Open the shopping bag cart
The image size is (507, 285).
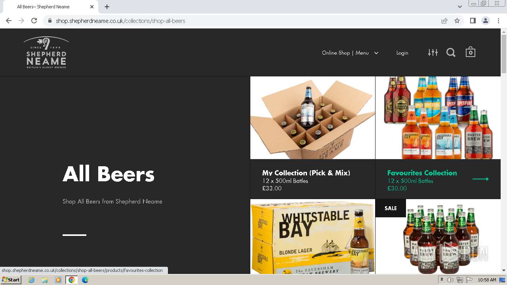coord(471,52)
